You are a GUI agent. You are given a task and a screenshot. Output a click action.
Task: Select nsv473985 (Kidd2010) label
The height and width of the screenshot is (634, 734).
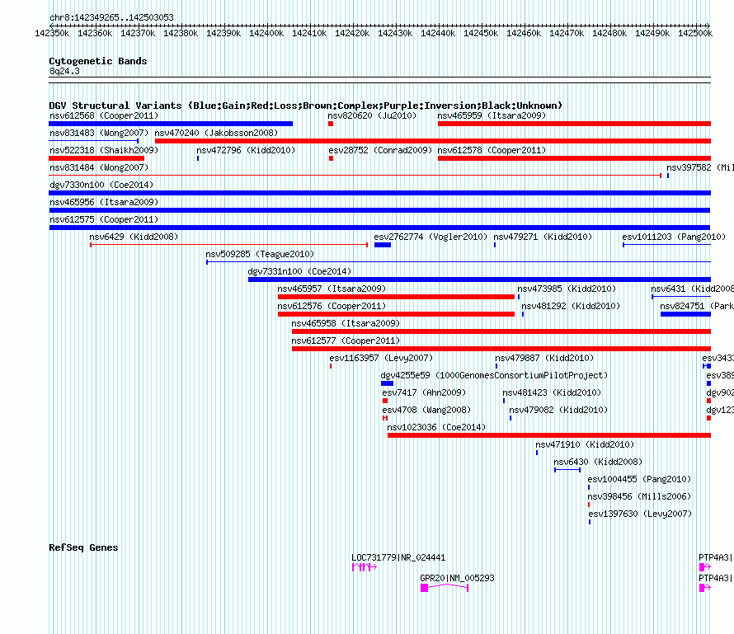[567, 289]
